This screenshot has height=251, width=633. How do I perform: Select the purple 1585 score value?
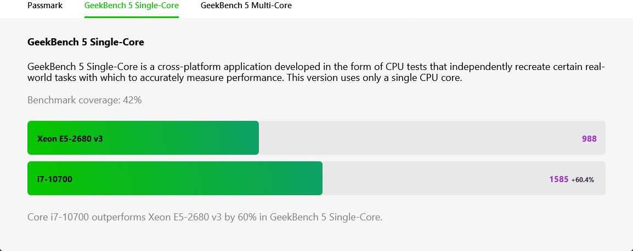(x=559, y=179)
